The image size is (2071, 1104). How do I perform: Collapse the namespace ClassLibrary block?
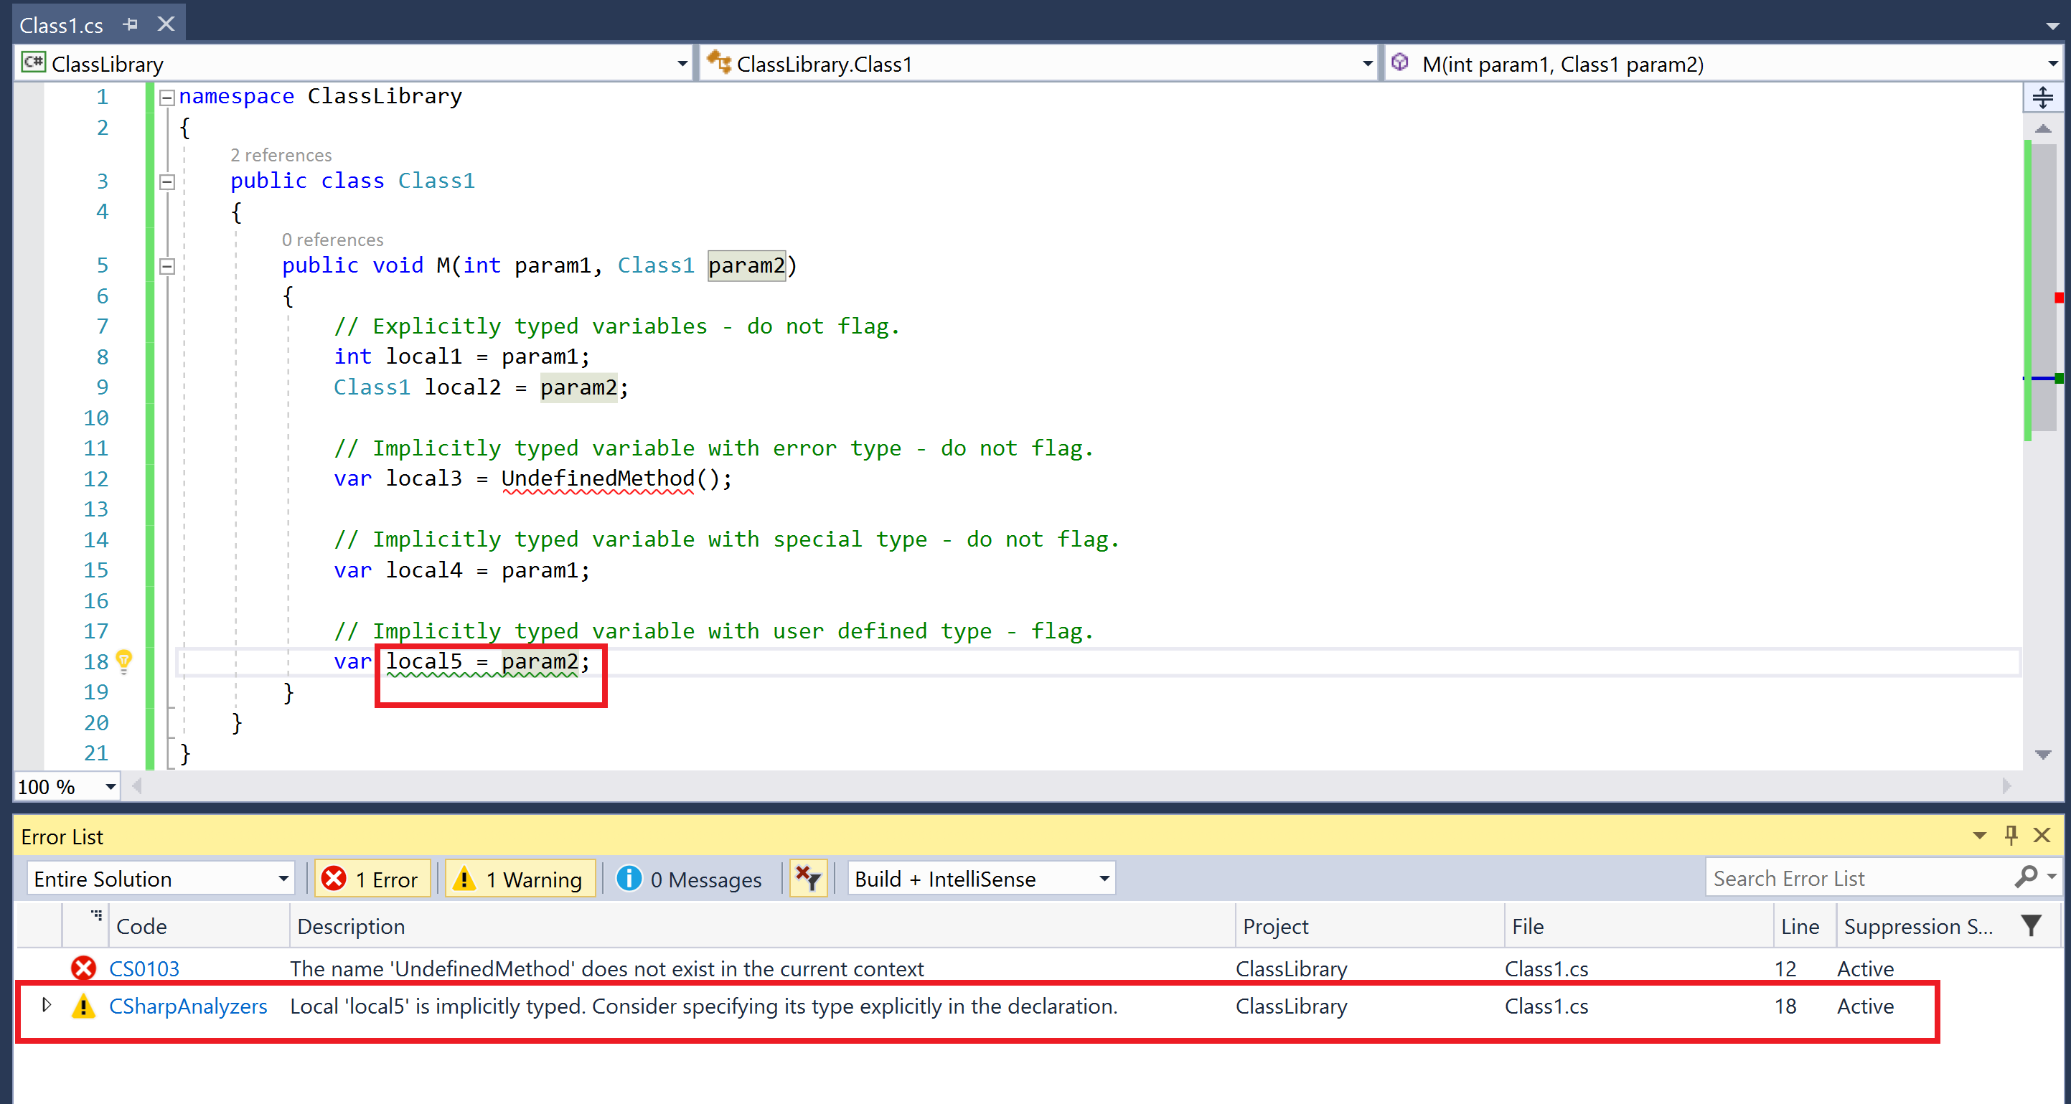tap(167, 98)
